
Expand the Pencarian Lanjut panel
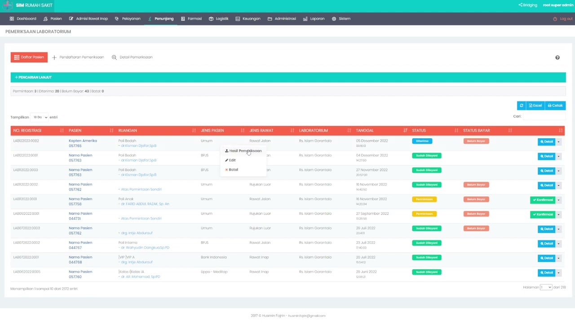click(288, 77)
